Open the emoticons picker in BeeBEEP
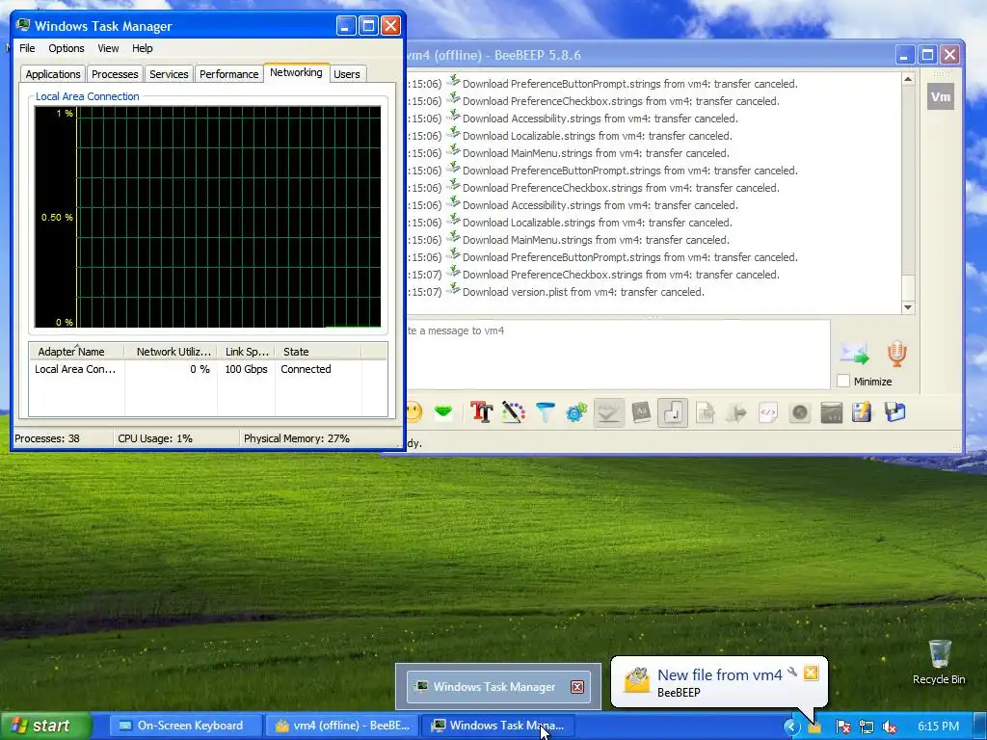This screenshot has width=987, height=740. 414,412
